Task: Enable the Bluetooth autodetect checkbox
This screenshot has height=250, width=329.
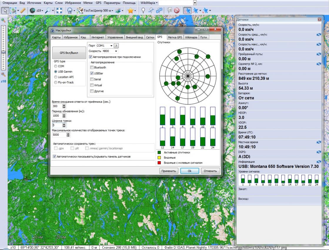Action: pyautogui.click(x=92, y=68)
